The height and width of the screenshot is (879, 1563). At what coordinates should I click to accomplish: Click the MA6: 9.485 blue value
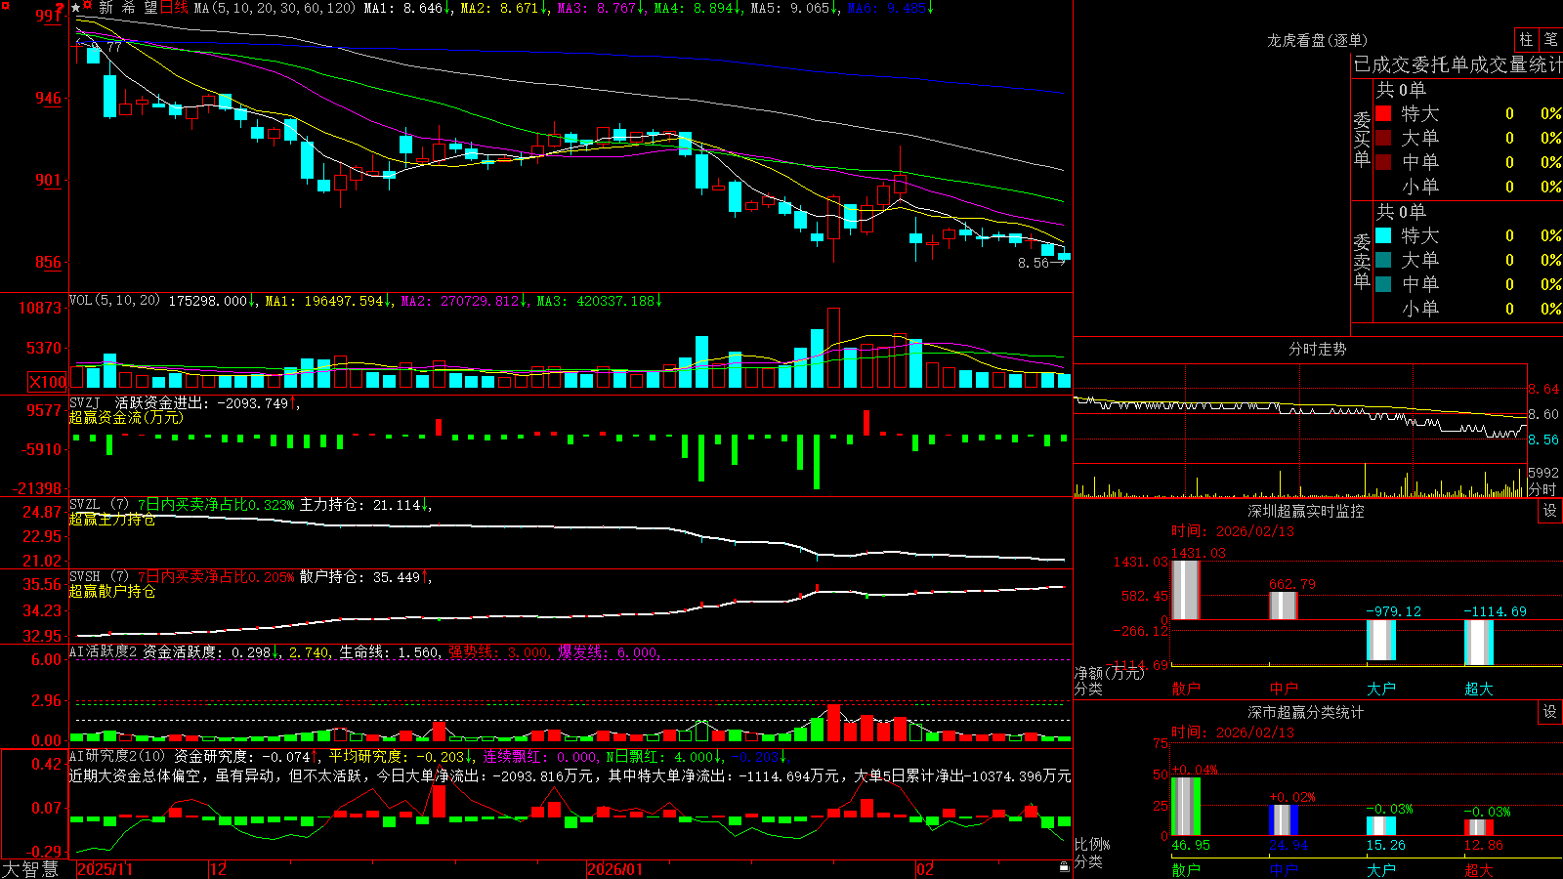coord(891,8)
